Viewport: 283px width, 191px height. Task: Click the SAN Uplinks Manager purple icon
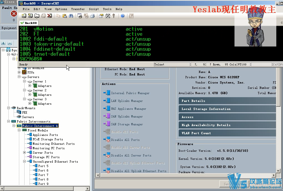tap(107, 116)
